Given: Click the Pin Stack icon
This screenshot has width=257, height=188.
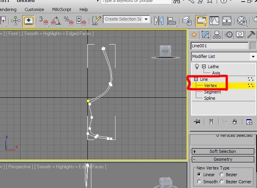Looking at the screenshot, I should (x=197, y=121).
